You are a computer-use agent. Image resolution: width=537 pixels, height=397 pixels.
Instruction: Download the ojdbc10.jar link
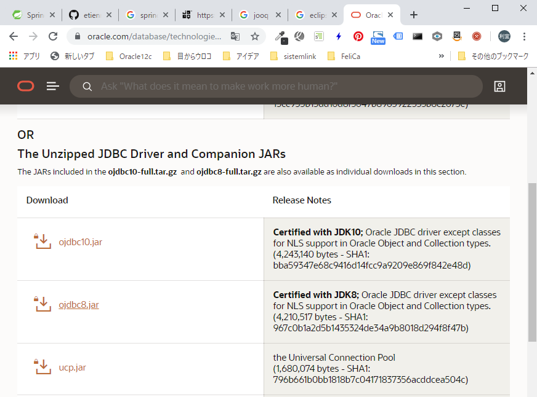click(81, 242)
